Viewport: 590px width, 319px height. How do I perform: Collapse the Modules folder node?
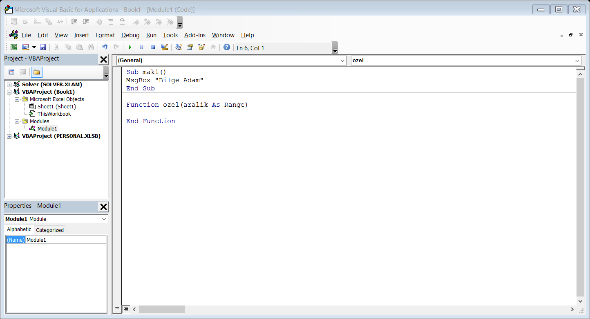click(x=17, y=121)
